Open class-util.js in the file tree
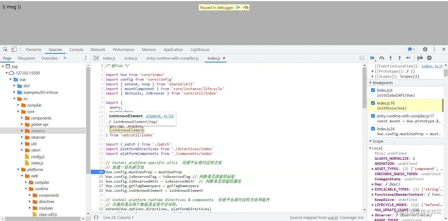 [x=48, y=214]
